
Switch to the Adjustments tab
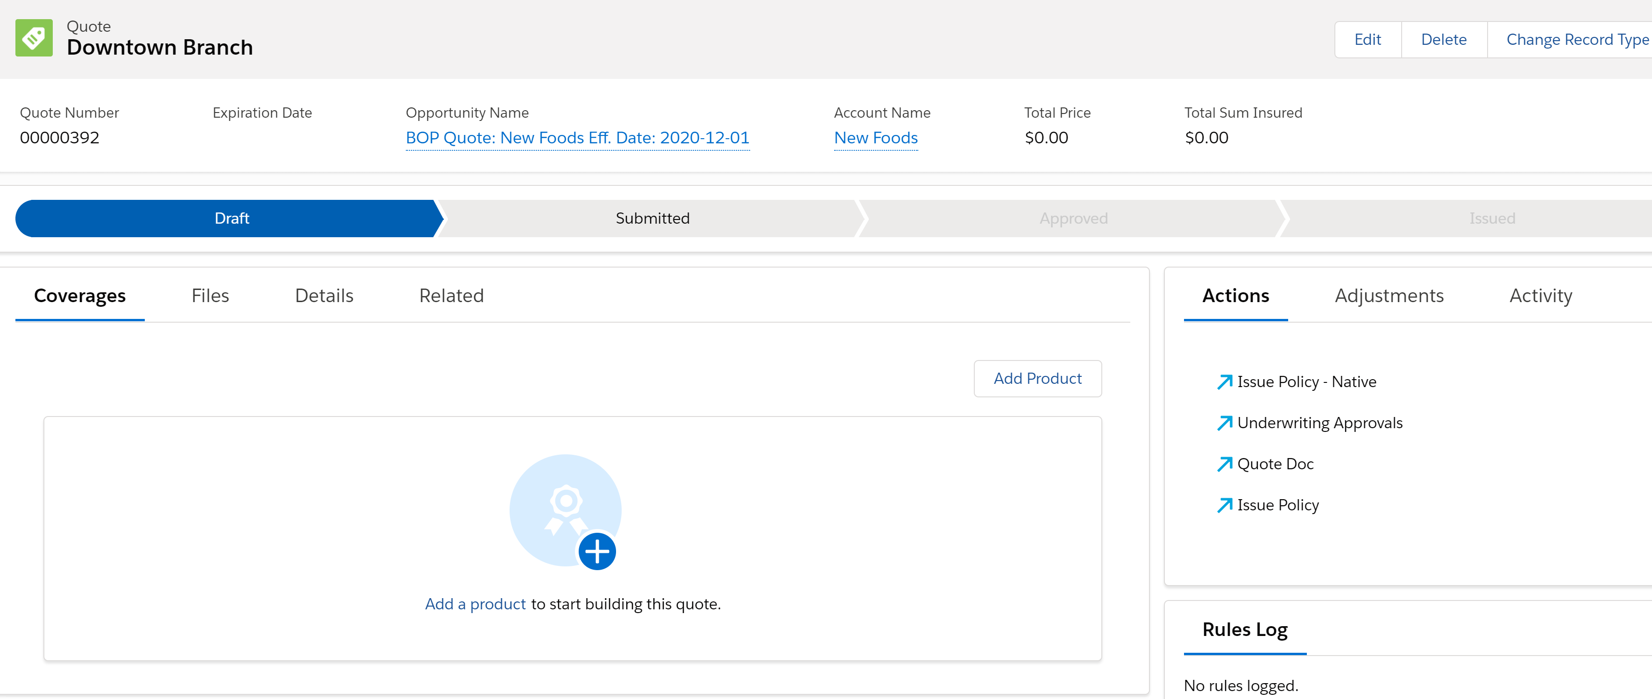click(x=1389, y=296)
